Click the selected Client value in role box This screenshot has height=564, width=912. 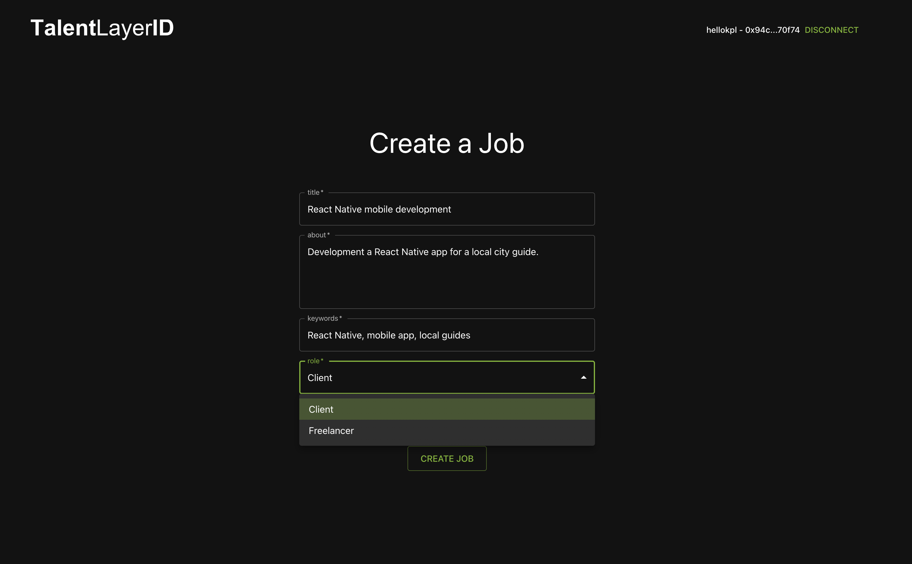coord(320,378)
